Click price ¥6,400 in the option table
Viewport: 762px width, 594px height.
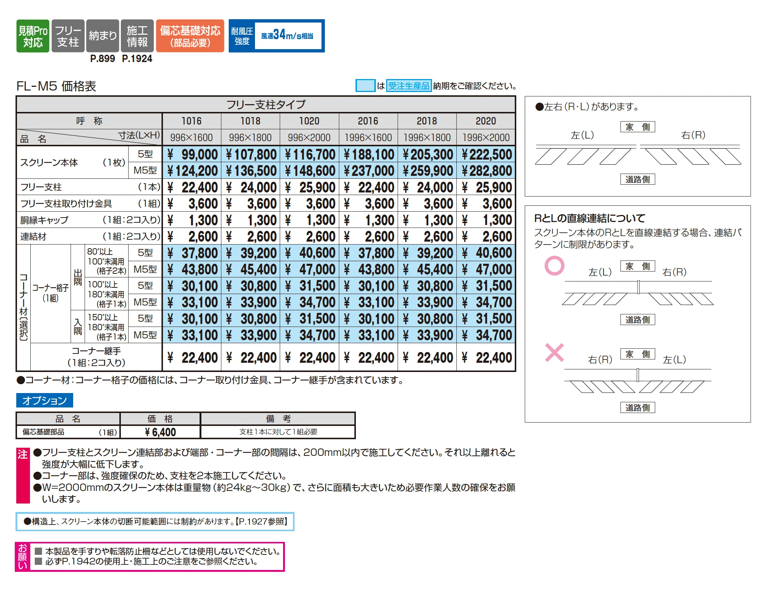tap(160, 432)
